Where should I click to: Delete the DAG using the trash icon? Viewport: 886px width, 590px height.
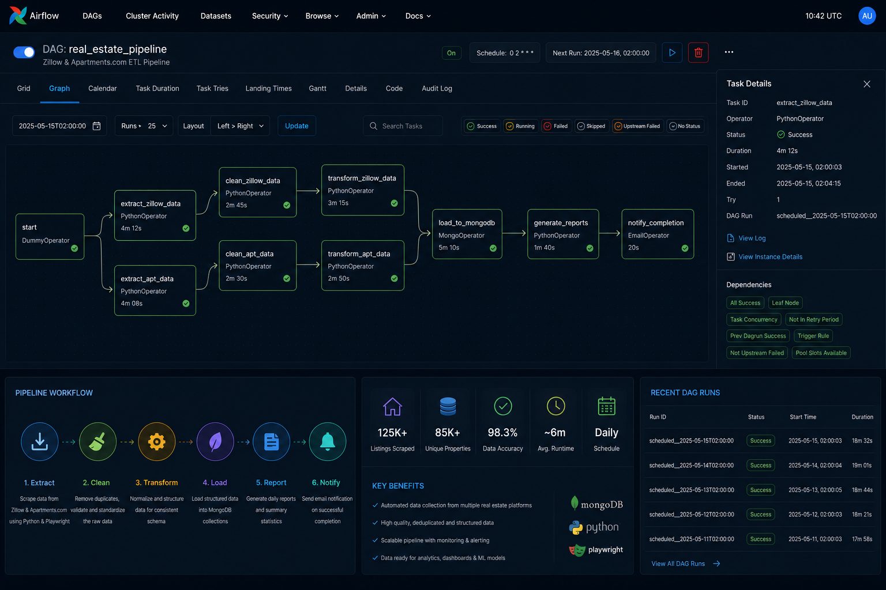(x=698, y=52)
